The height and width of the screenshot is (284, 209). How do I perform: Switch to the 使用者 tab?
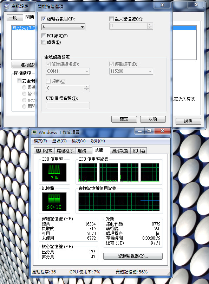[x=139, y=150]
